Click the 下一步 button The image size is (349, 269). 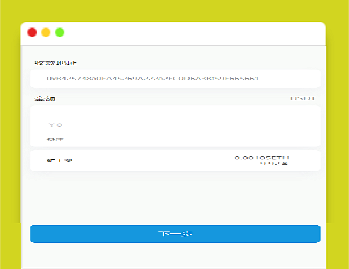tap(175, 234)
